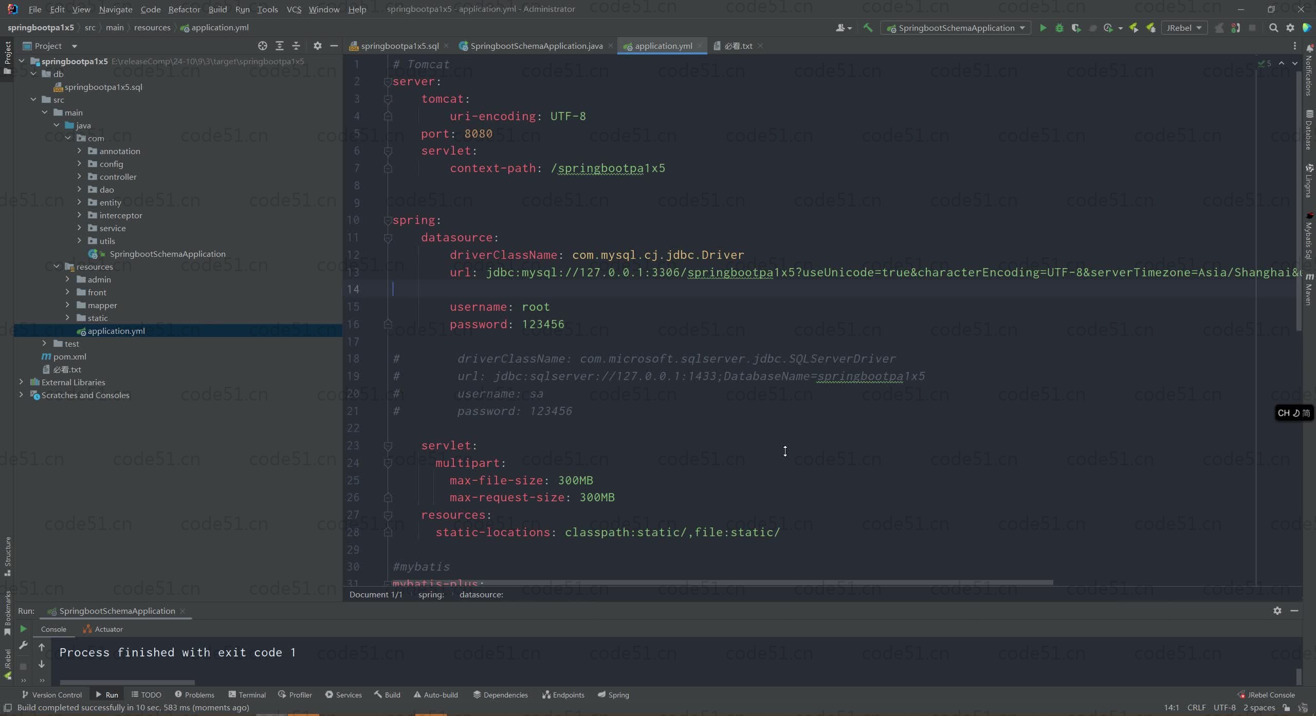1316x716 pixels.
Task: Open the Maven tool window
Action: pos(1309,290)
